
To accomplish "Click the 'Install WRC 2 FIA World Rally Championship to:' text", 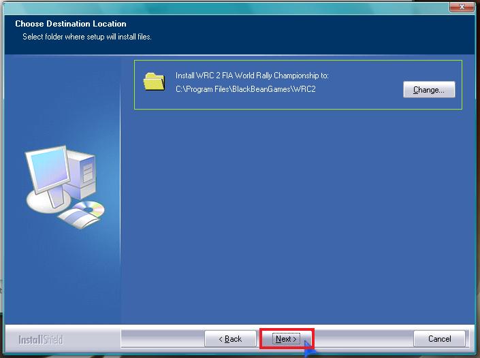I will (252, 76).
